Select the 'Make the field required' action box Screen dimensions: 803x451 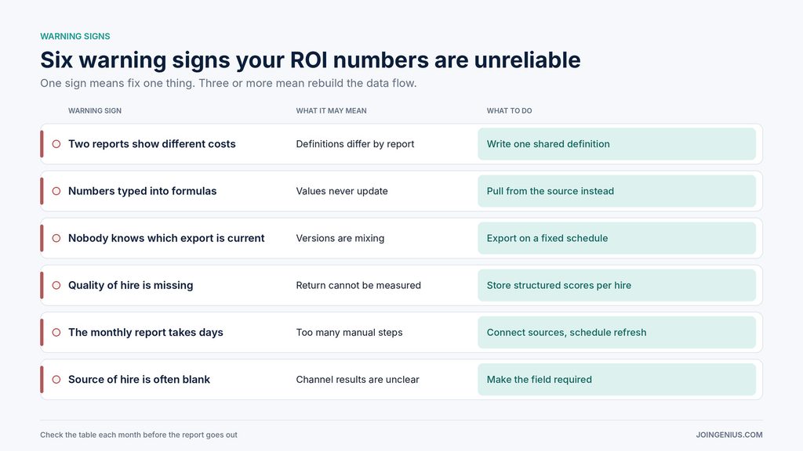tap(616, 380)
